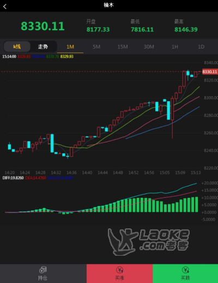This screenshot has height=283, width=218.
Task: Select the 1M timeframe tab
Action: point(70,47)
